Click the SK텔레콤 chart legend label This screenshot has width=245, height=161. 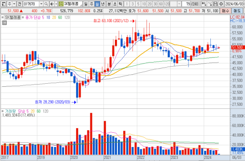point(13,17)
